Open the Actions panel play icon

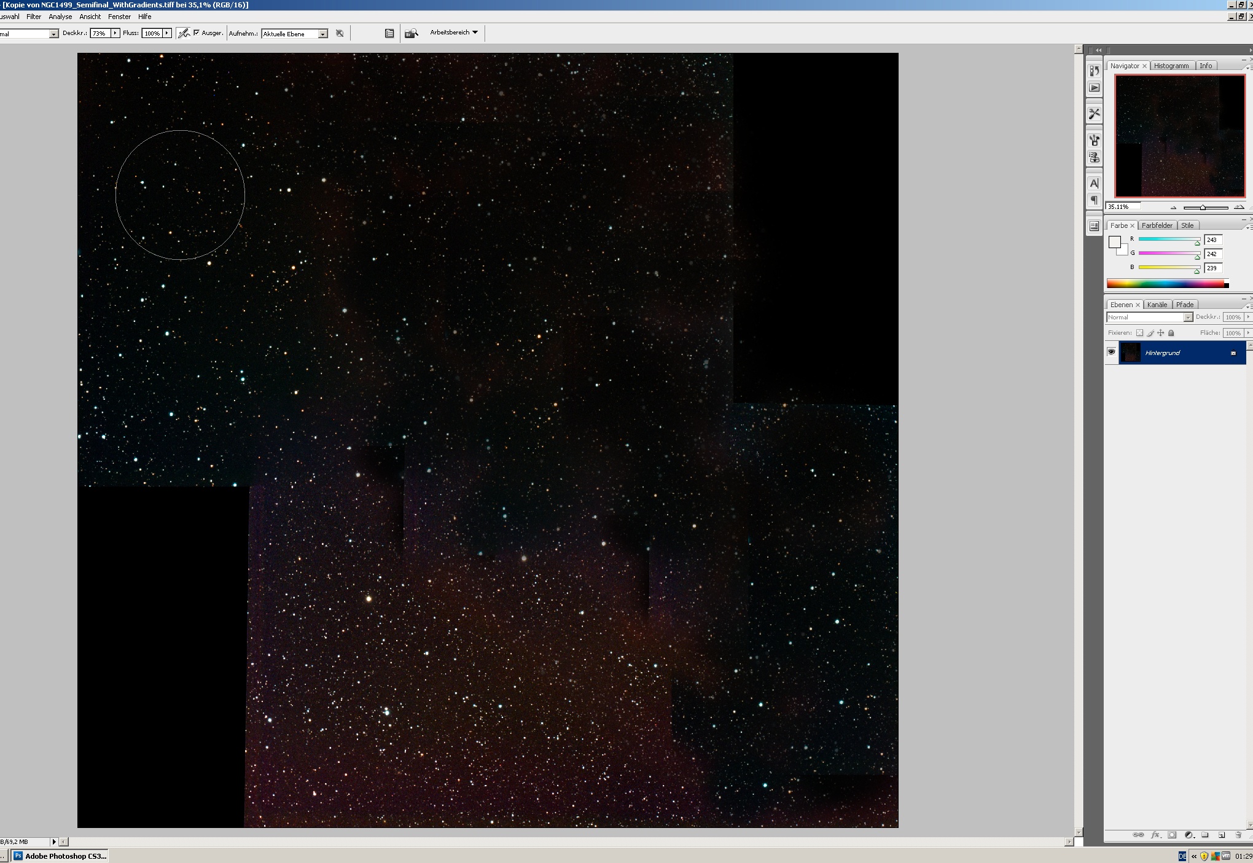pos(1094,88)
